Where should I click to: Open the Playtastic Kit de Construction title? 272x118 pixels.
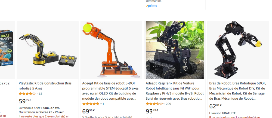coord(45,86)
